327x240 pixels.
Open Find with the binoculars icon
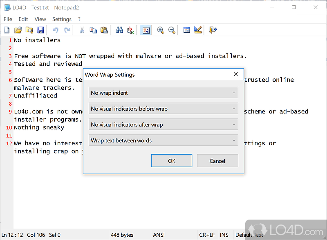click(119, 30)
